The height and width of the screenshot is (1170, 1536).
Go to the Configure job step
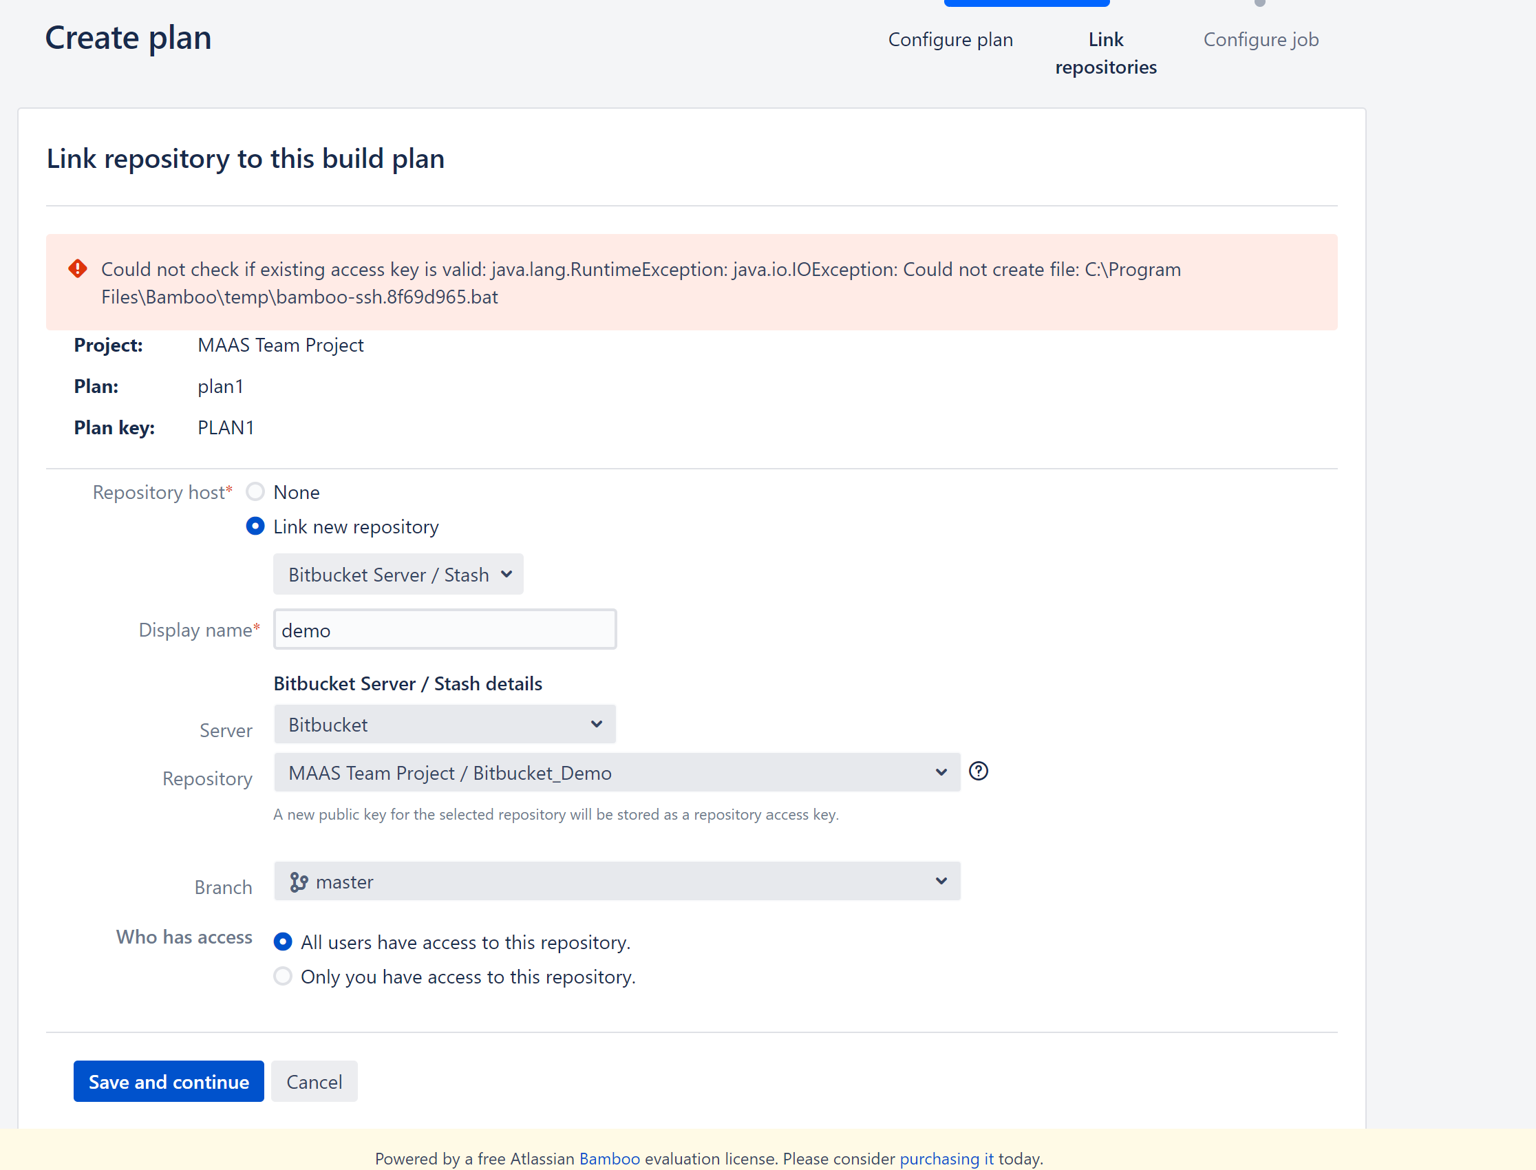point(1260,39)
